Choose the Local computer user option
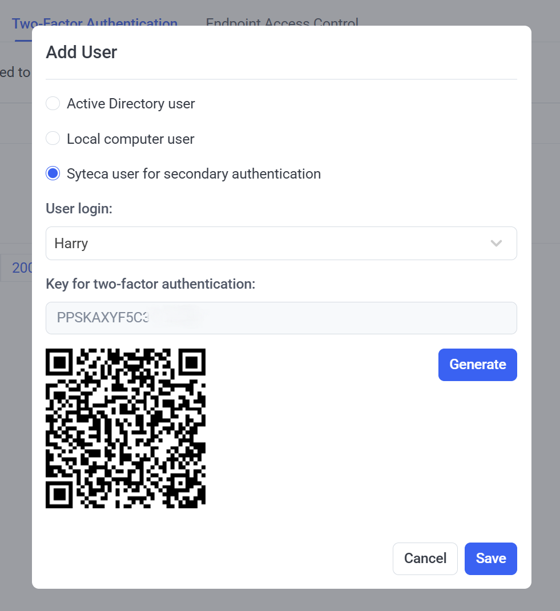This screenshot has width=560, height=611. pyautogui.click(x=53, y=138)
